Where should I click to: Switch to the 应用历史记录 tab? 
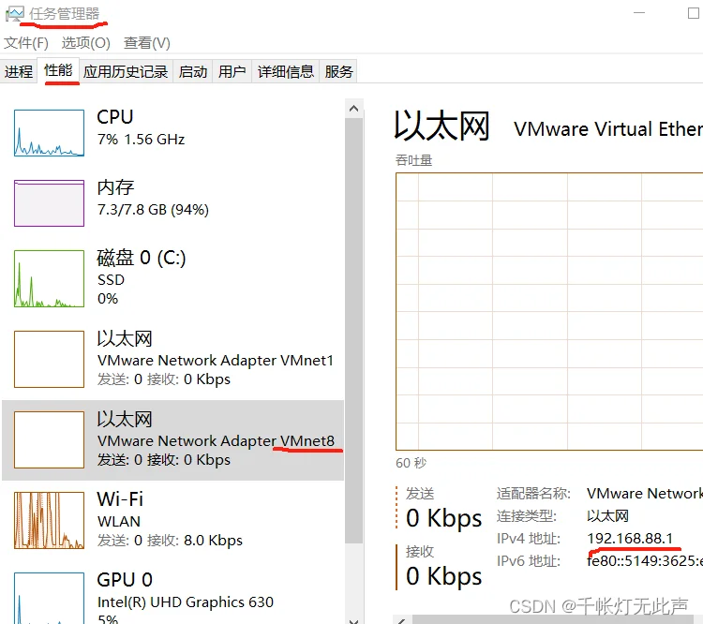126,72
